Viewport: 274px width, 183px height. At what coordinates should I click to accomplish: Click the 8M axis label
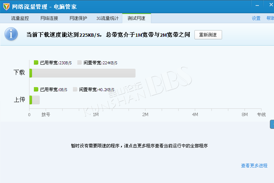[245, 115]
